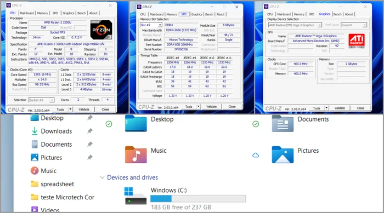Collapse the Devices and drives section
The height and width of the screenshot is (213, 384).
(102, 177)
